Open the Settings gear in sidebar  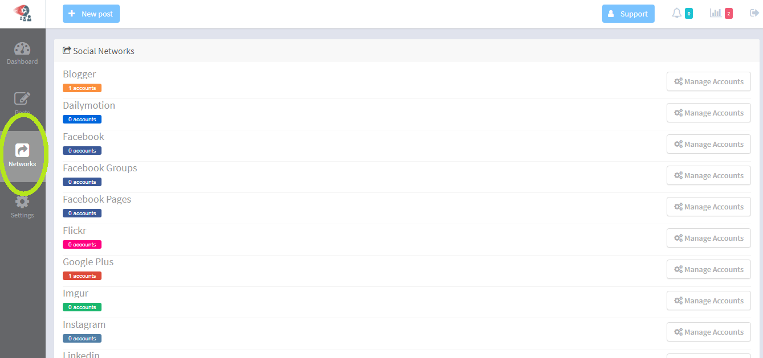coord(22,206)
